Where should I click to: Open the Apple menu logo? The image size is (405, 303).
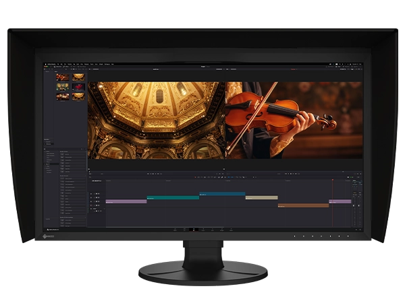pyautogui.click(x=46, y=64)
